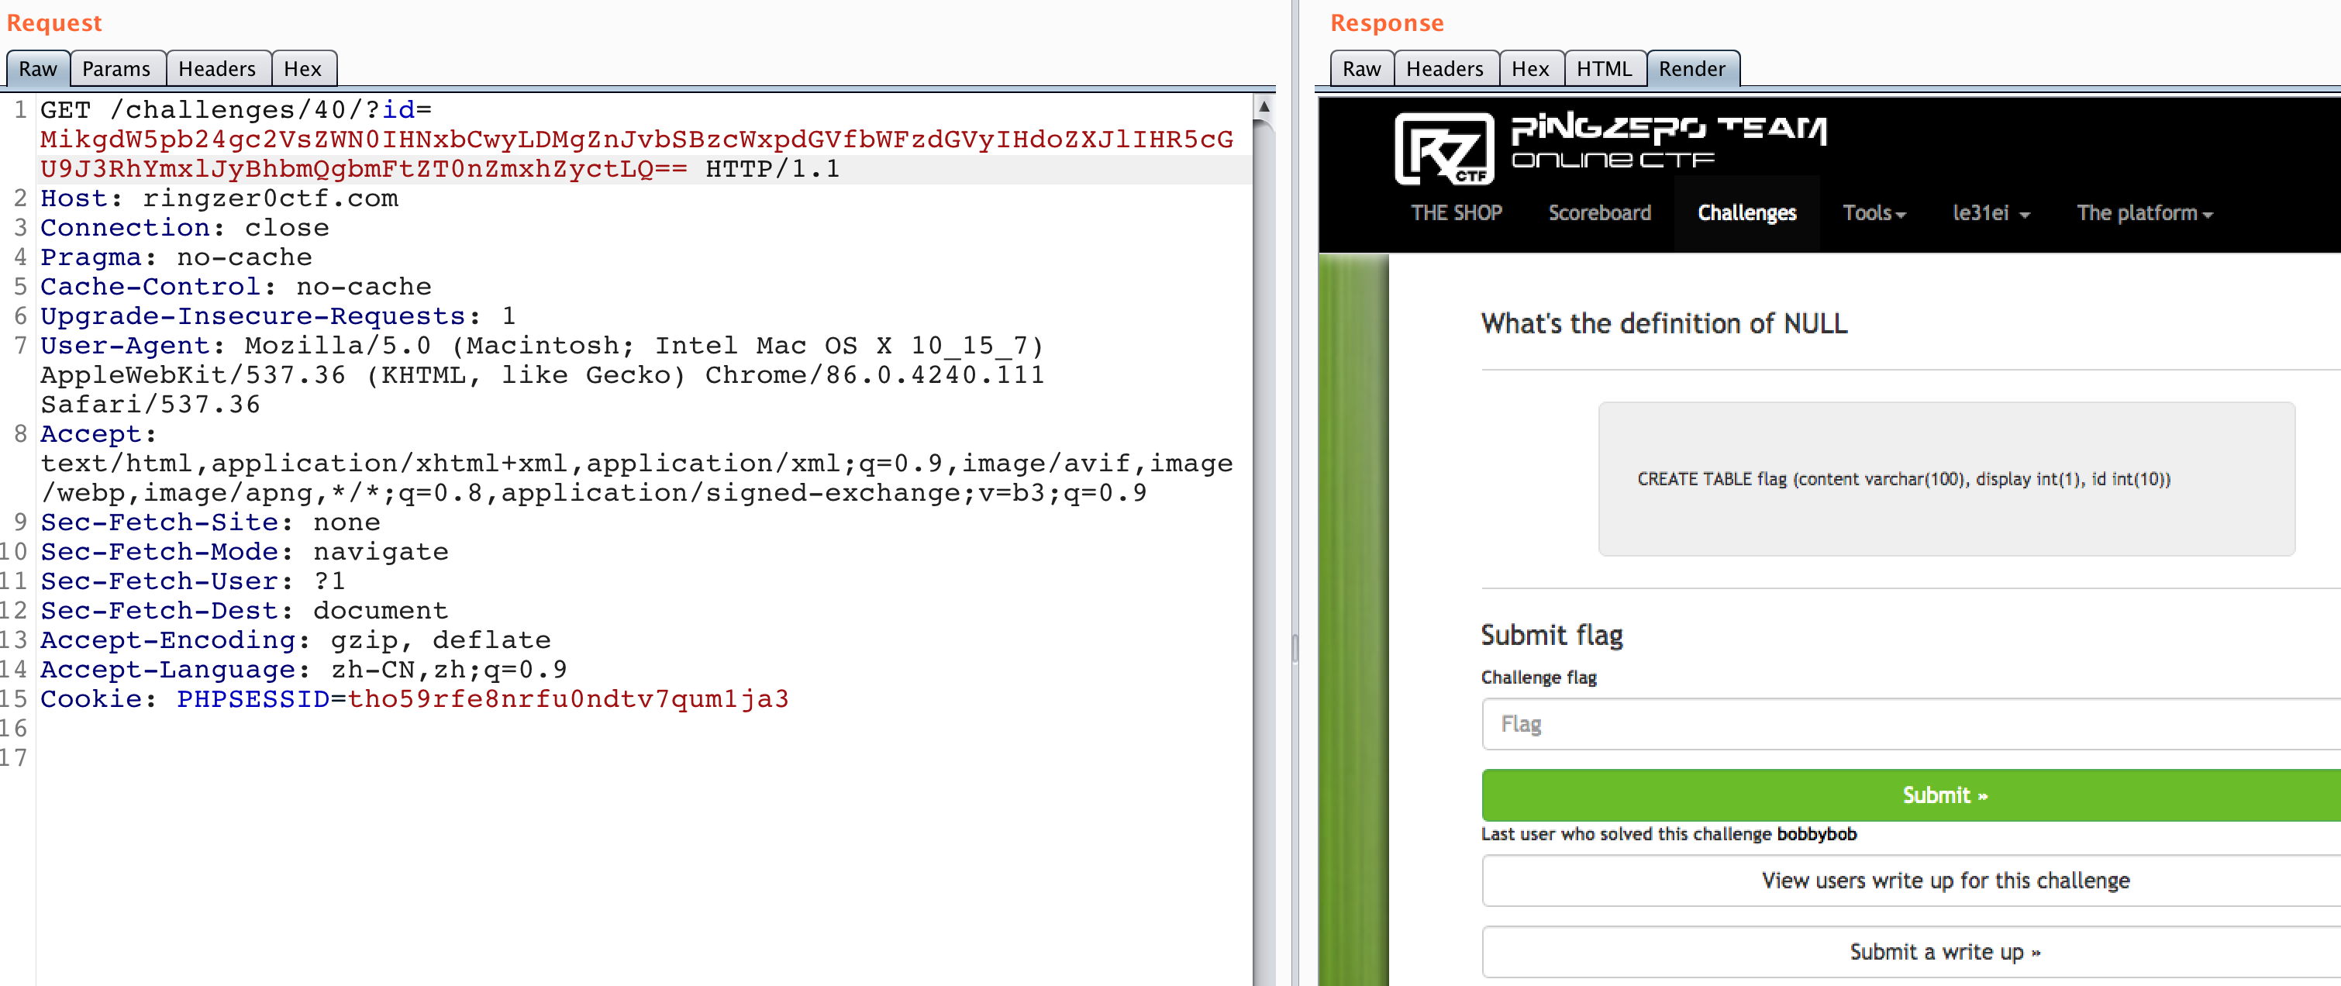Open the request Headers tab

(216, 69)
